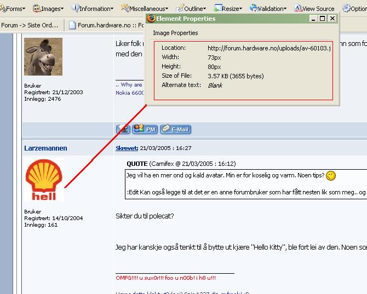
Task: Open the Validation toolbar menu
Action: pos(268,9)
